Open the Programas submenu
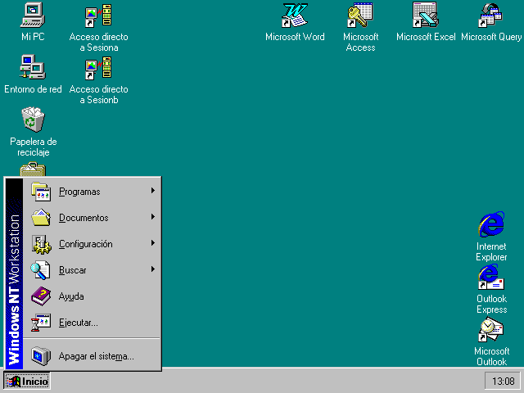 tap(93, 192)
